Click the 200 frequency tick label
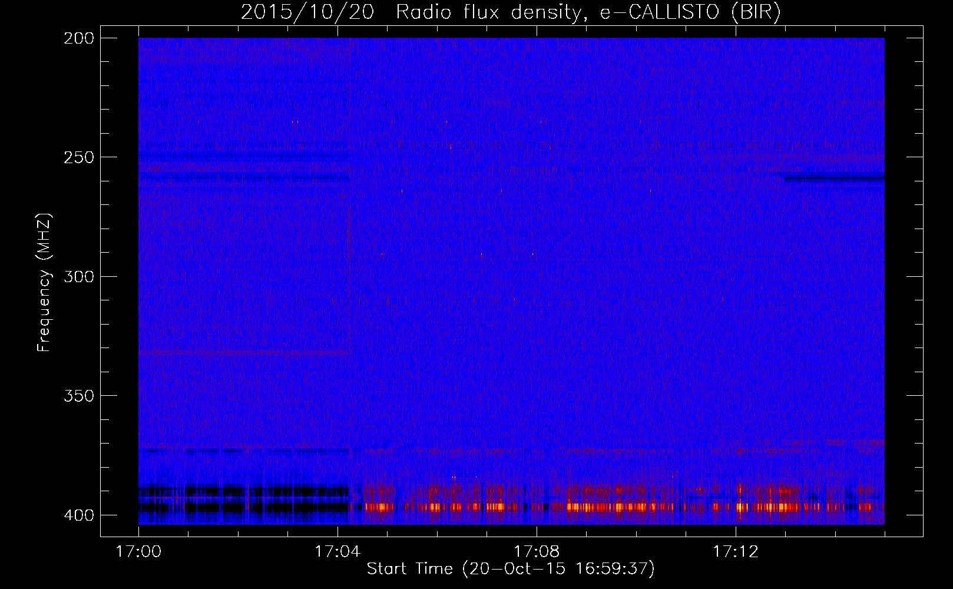Screen dimensions: 953x589 [x=79, y=38]
